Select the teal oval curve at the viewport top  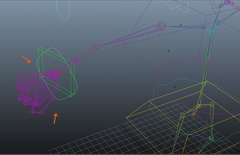coord(63,10)
